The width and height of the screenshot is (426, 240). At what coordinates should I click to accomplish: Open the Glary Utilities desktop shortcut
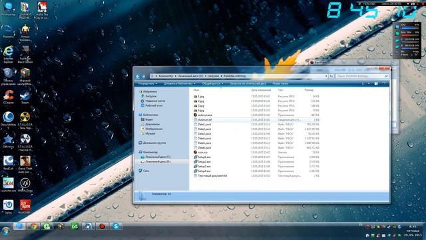9,120
